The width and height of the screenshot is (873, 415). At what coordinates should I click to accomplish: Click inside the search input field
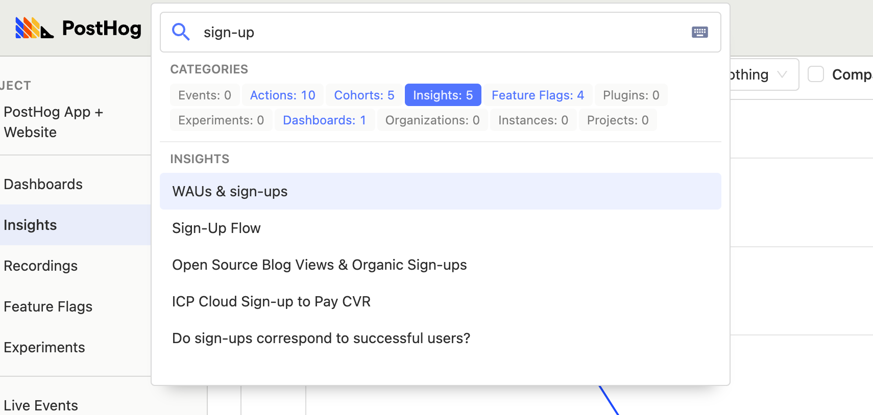pos(357,32)
